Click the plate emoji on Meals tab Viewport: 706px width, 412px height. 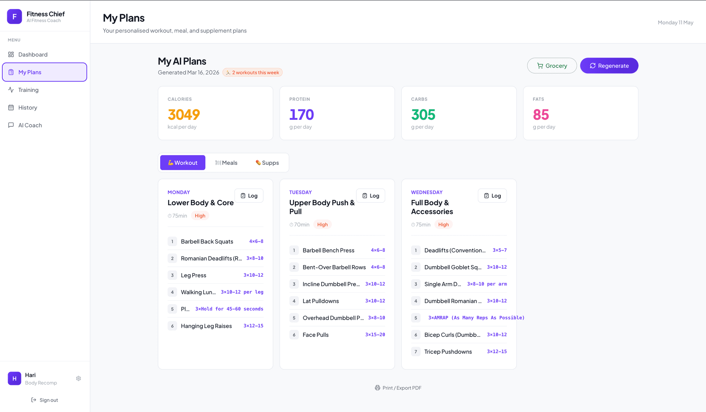pos(218,163)
